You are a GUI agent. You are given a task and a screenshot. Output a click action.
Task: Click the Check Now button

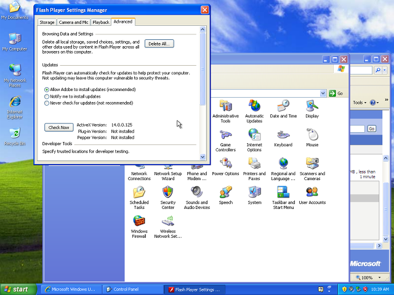(59, 127)
